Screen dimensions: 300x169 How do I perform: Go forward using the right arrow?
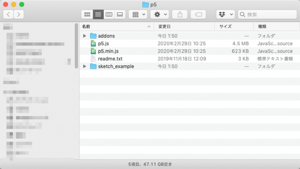coord(19,14)
